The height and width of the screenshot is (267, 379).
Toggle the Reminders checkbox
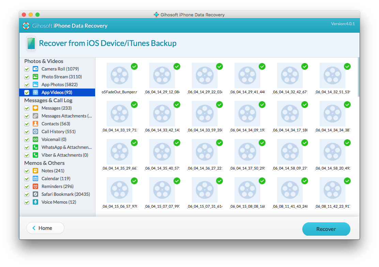(x=27, y=187)
